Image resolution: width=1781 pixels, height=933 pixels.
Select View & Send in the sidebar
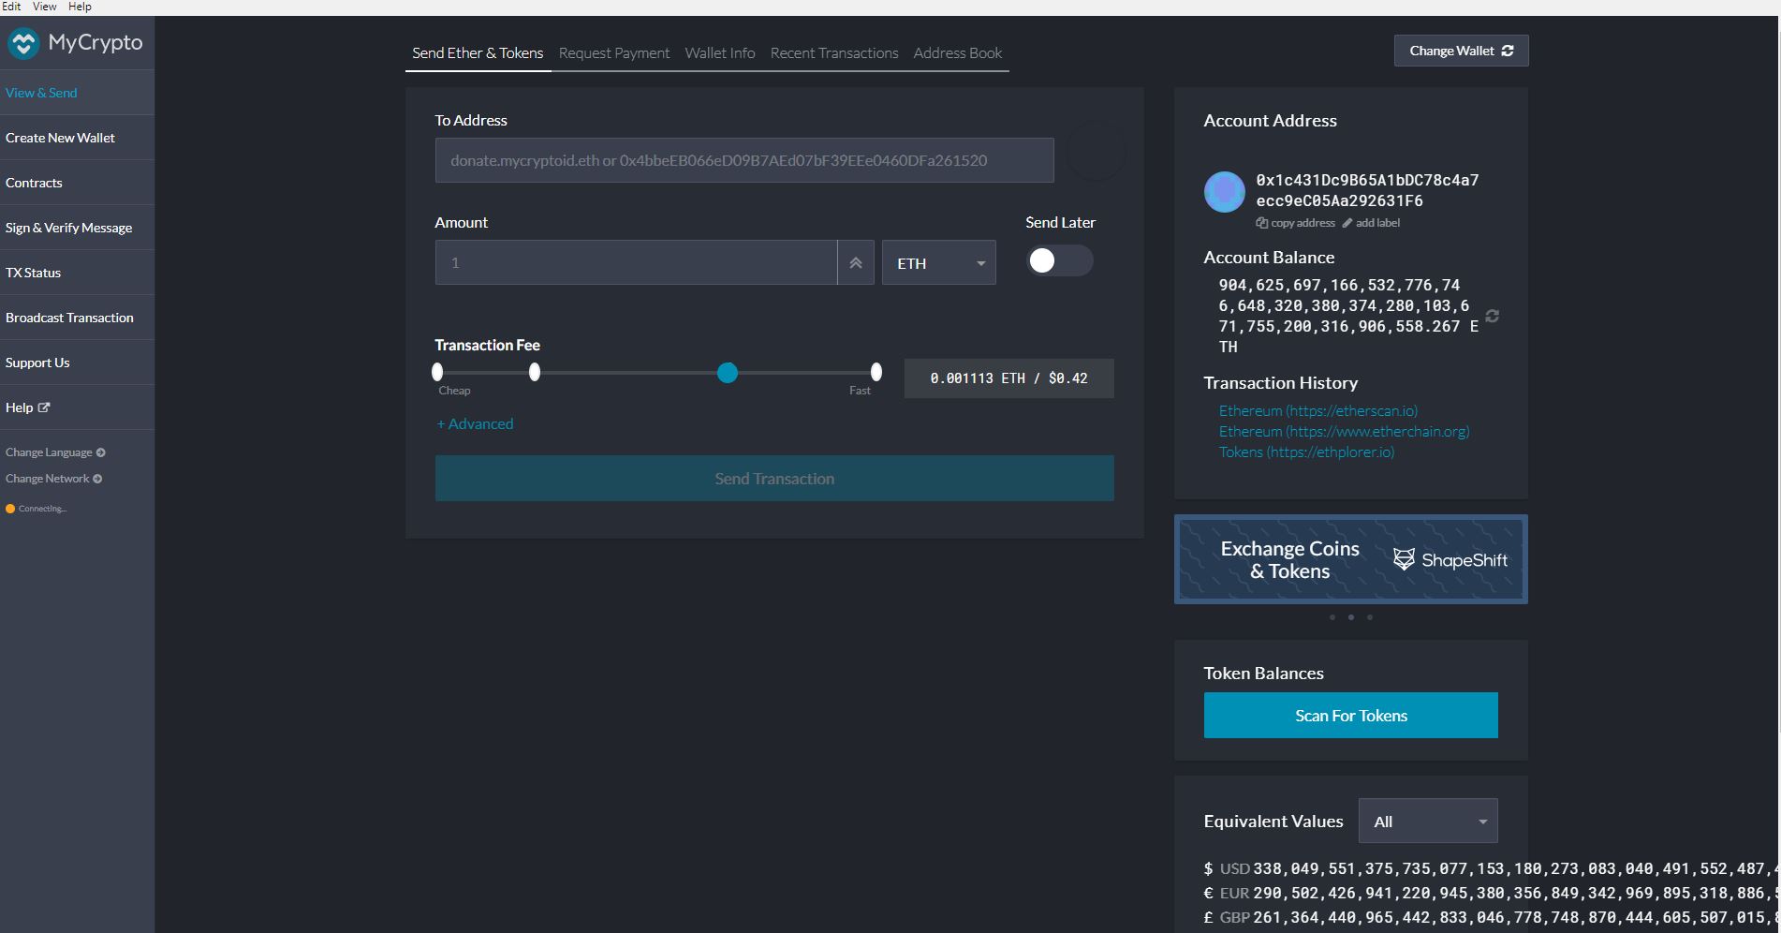(77, 93)
